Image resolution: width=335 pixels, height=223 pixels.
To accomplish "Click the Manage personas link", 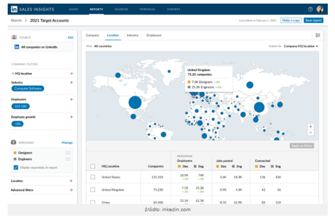I will (67, 142).
